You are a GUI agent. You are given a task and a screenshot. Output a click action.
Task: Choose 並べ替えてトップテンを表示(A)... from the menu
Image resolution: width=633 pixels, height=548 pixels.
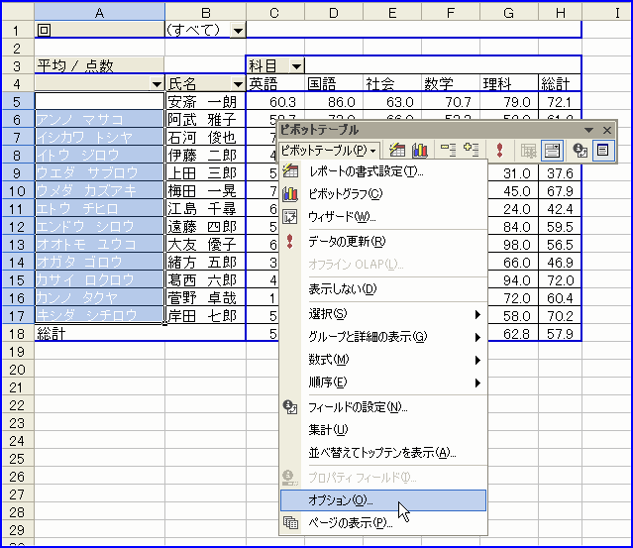383,453
